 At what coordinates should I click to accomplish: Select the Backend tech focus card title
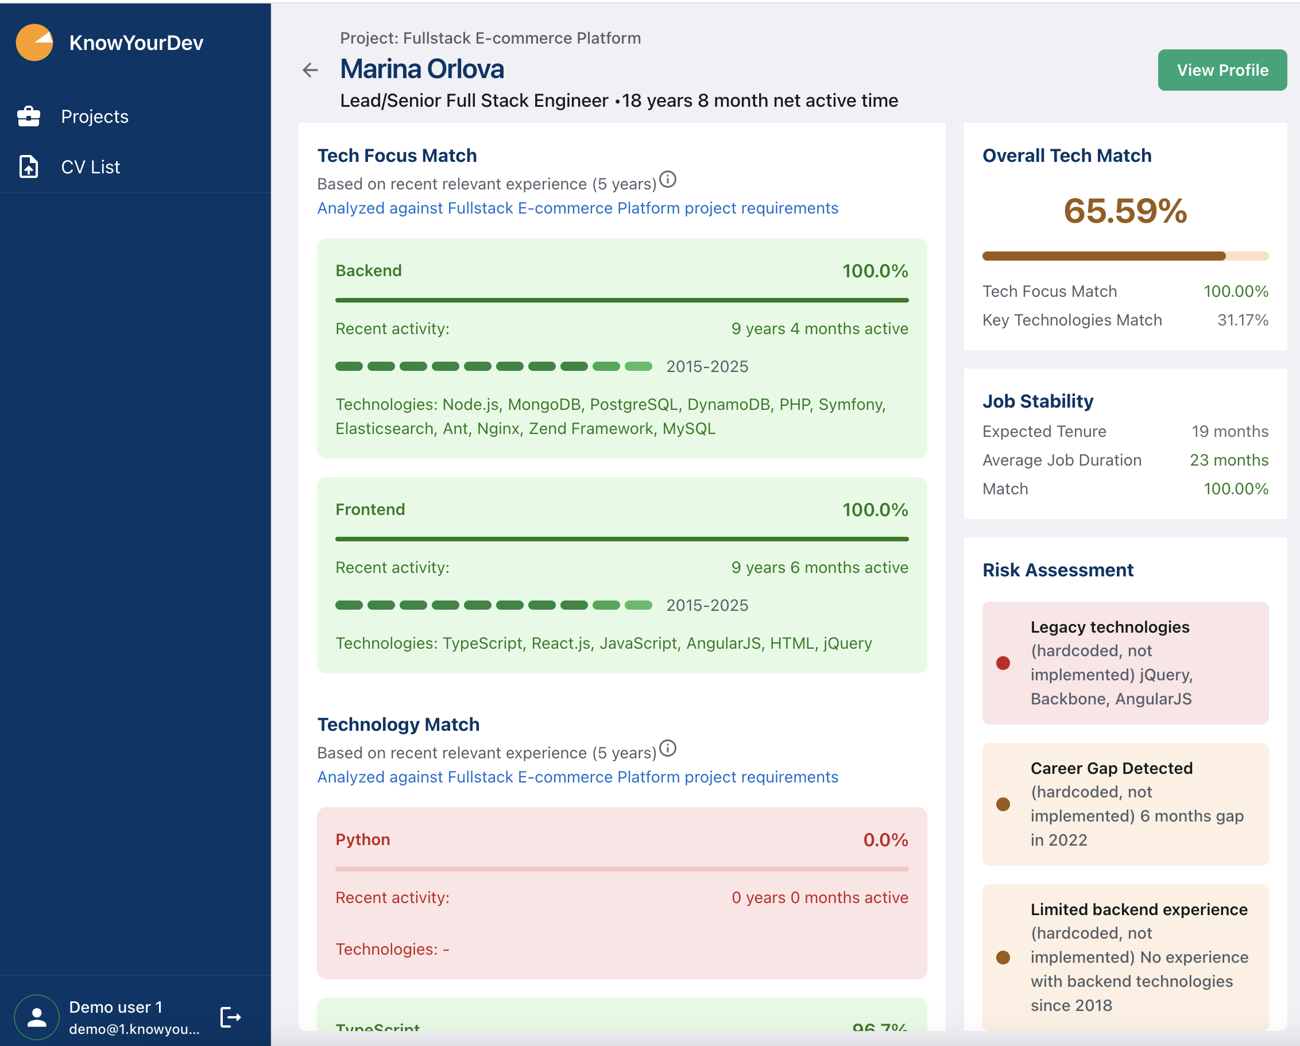[x=369, y=271]
